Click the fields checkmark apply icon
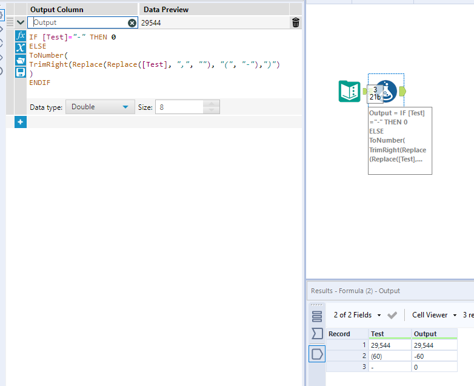This screenshot has width=474, height=386. [x=392, y=315]
